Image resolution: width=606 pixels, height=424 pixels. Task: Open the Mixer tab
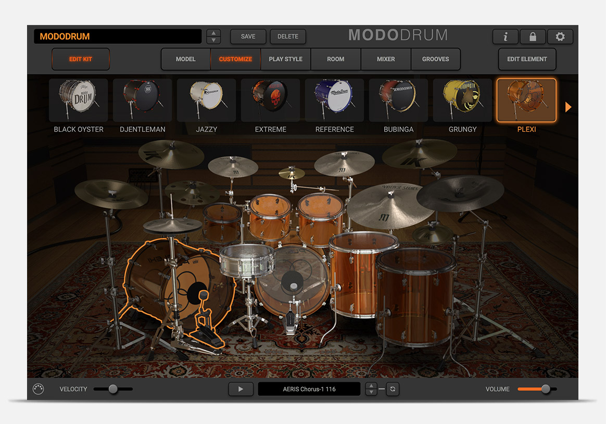(386, 59)
